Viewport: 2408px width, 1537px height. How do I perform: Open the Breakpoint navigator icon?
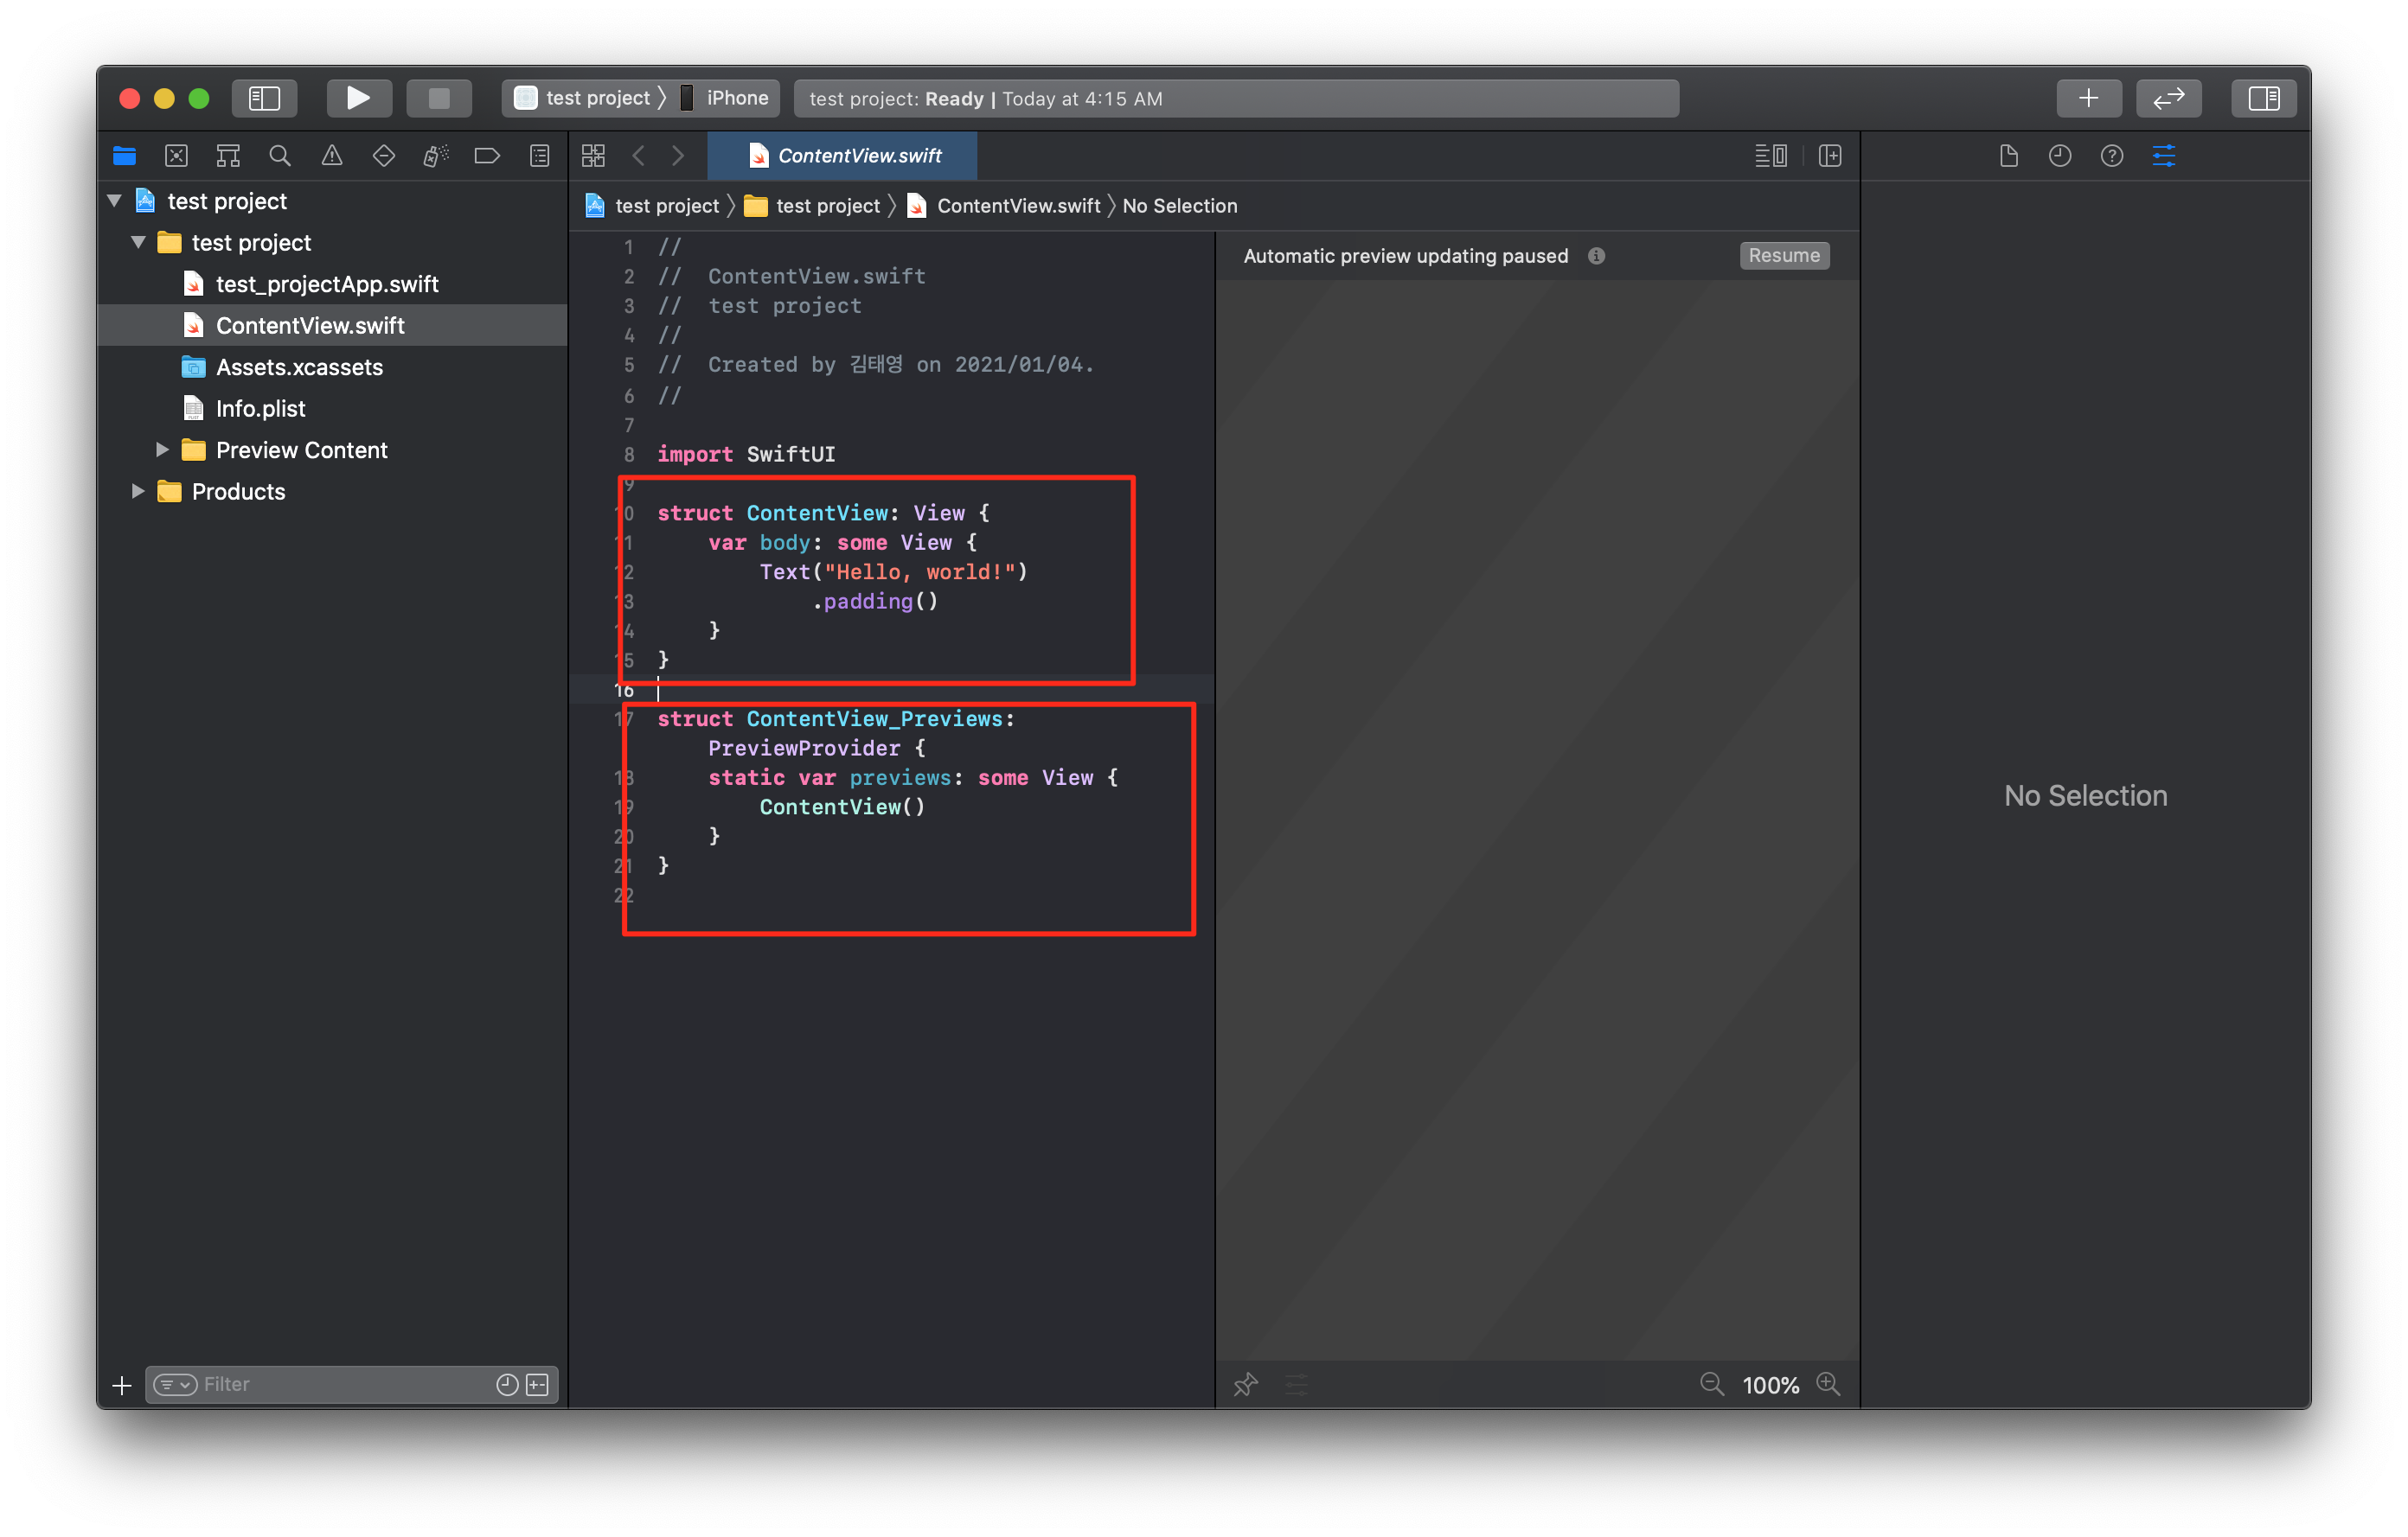pos(487,156)
